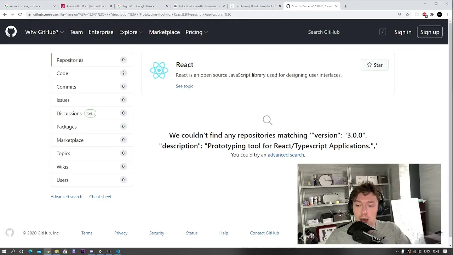Open the Settings gear in the taskbar
Screen dimensions: 453x255
pos(100,251)
